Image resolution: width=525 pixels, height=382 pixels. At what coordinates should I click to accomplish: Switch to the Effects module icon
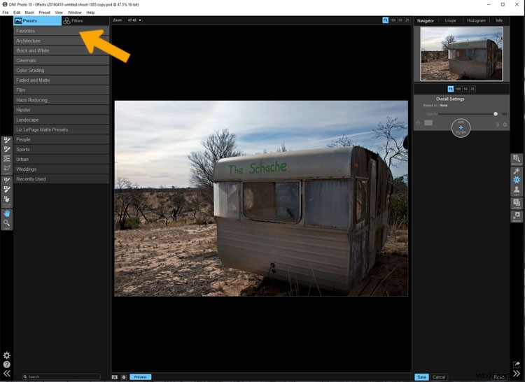click(517, 180)
